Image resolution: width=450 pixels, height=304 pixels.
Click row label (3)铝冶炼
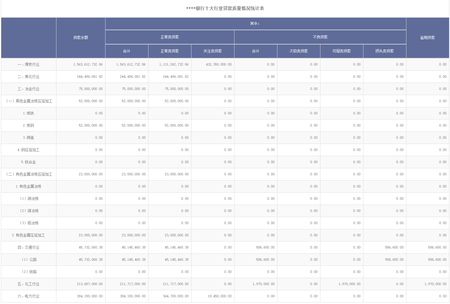click(29, 223)
